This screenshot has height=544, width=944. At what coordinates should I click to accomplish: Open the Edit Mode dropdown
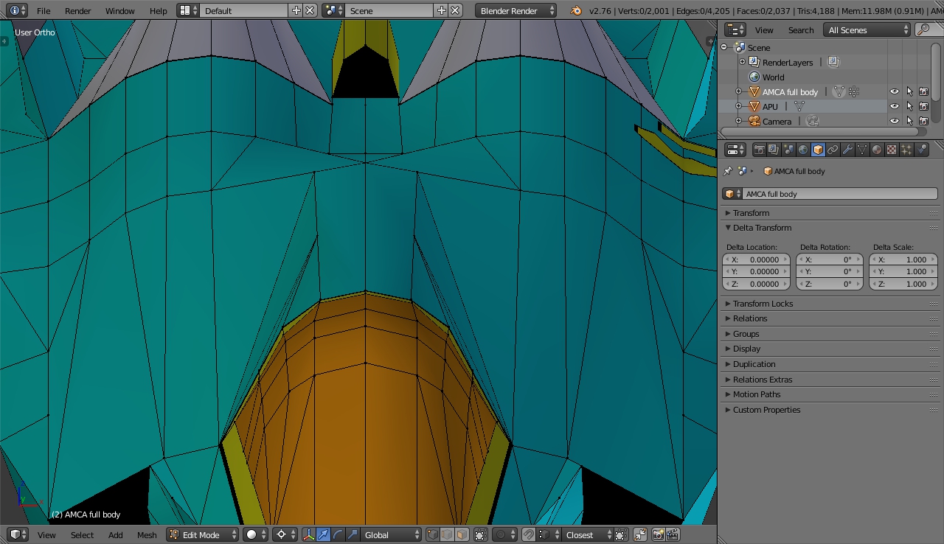[203, 534]
